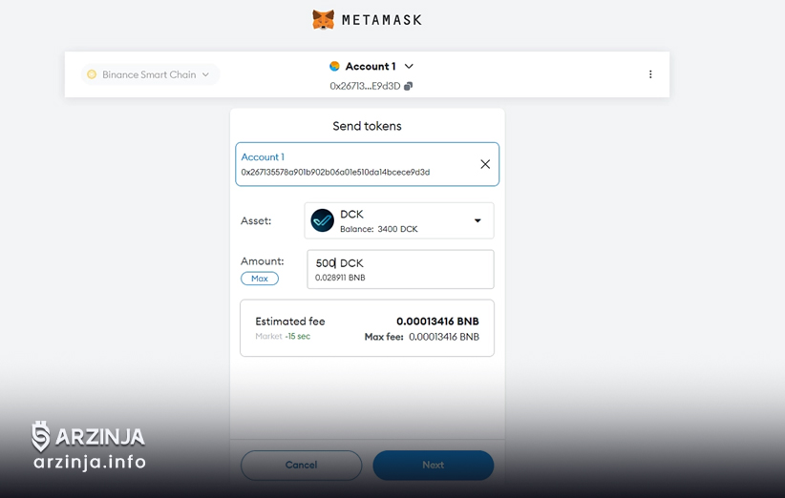
Task: Click the Max amount button
Action: click(x=260, y=279)
